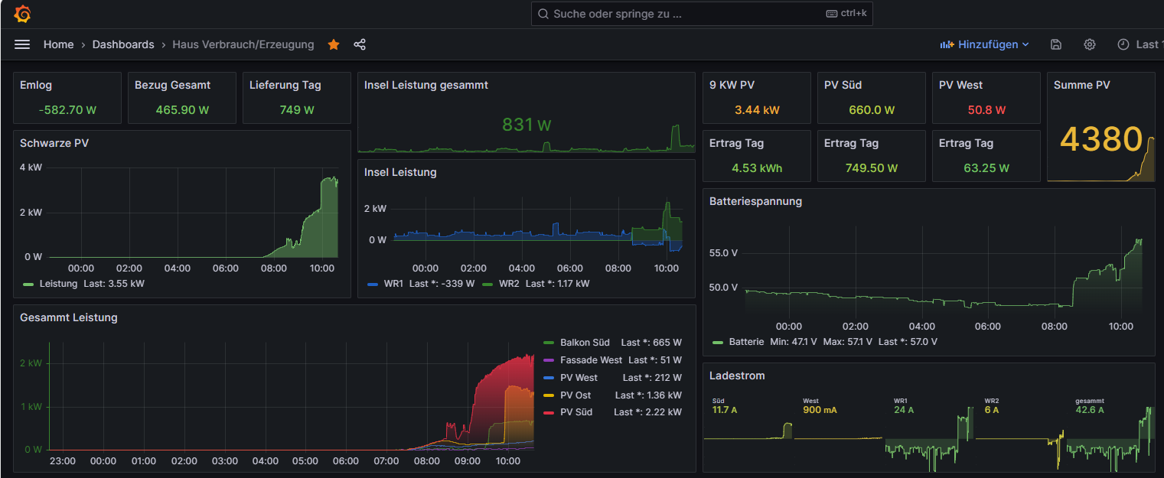Toggle WR2 series in Insel Leistung legend

pos(508,284)
